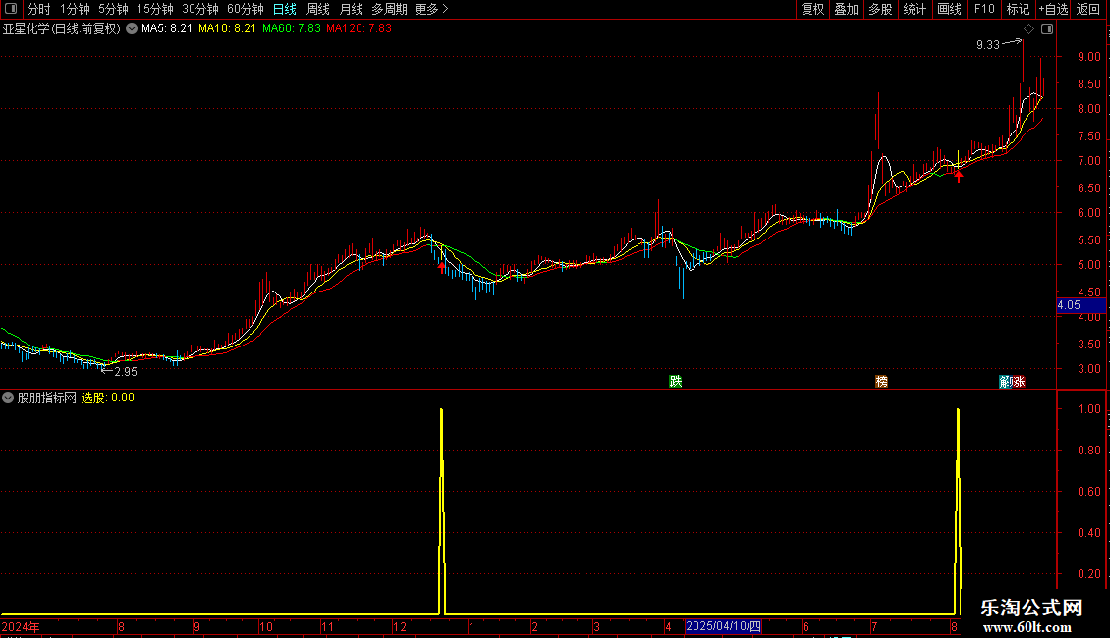Click 亚星化学(日线.前复权) title
1110x638 pixels.
(62, 28)
